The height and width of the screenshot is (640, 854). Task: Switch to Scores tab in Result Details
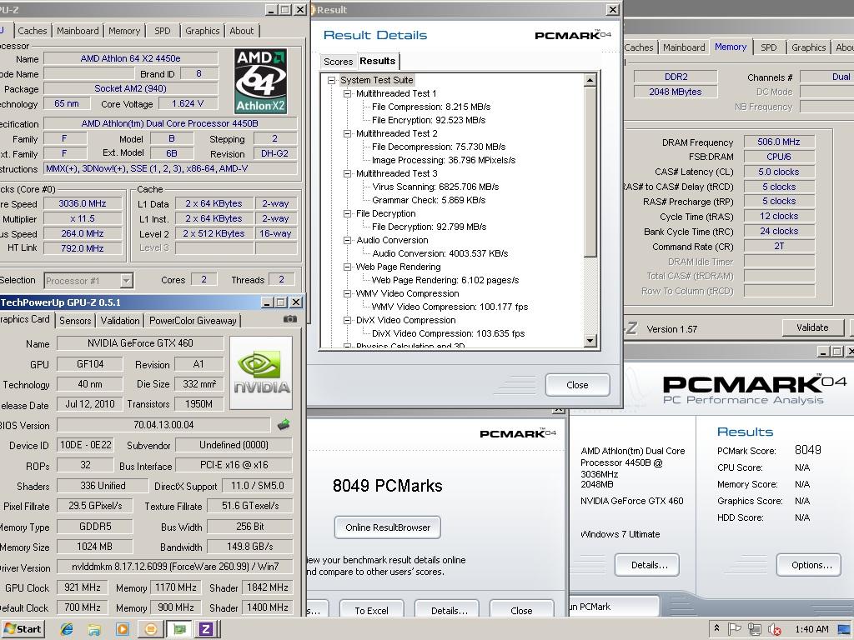click(x=339, y=62)
